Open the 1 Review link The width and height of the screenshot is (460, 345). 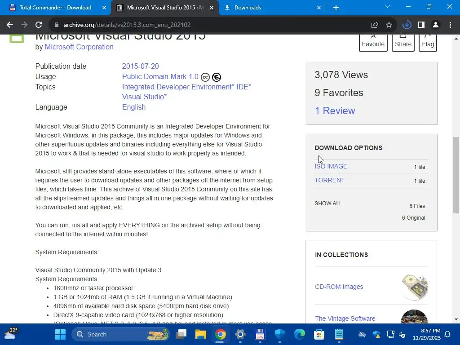click(335, 111)
